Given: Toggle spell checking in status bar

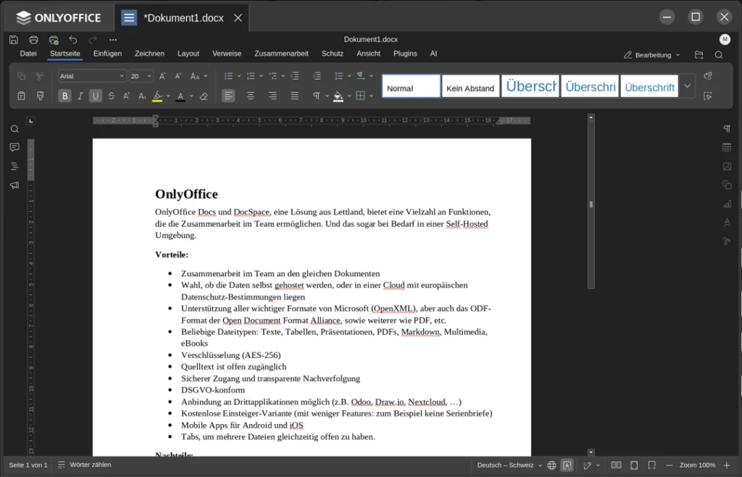Looking at the screenshot, I should (x=567, y=465).
